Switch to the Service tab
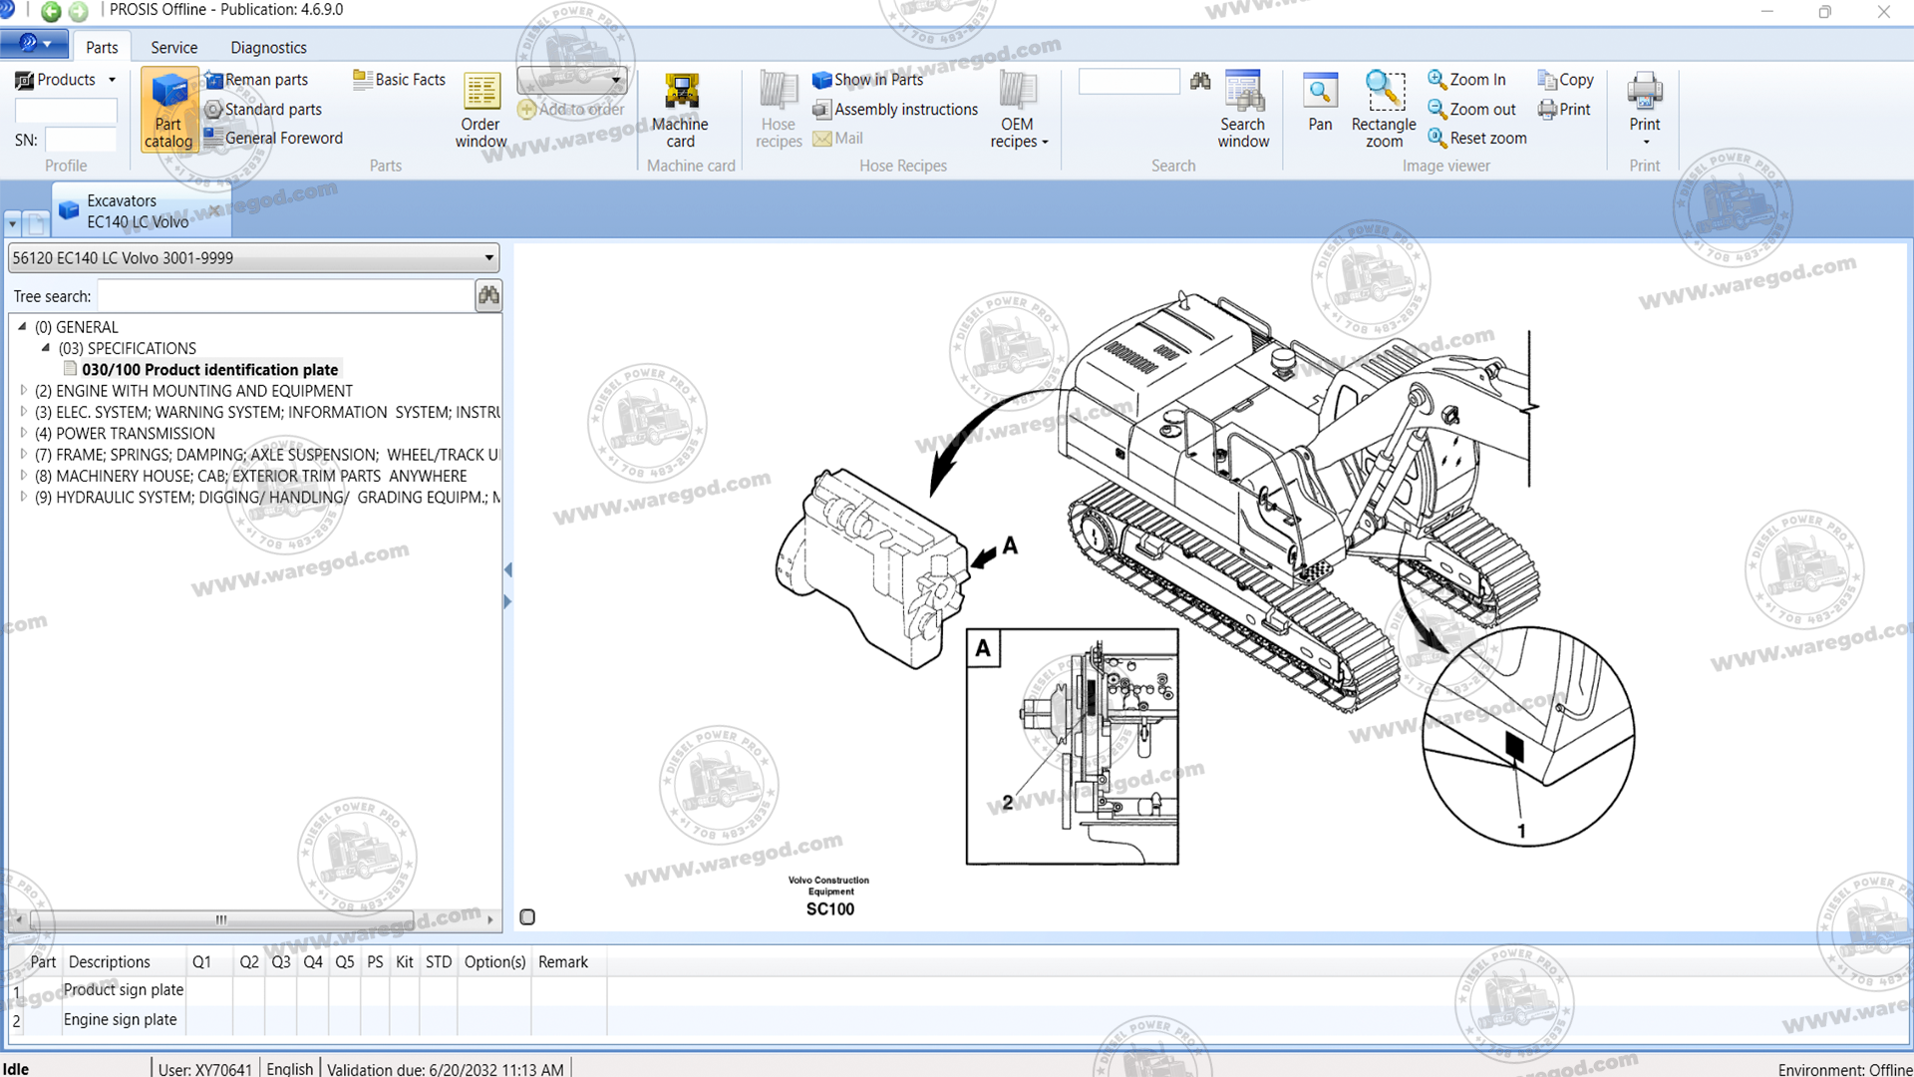The image size is (1914, 1077). [x=173, y=47]
